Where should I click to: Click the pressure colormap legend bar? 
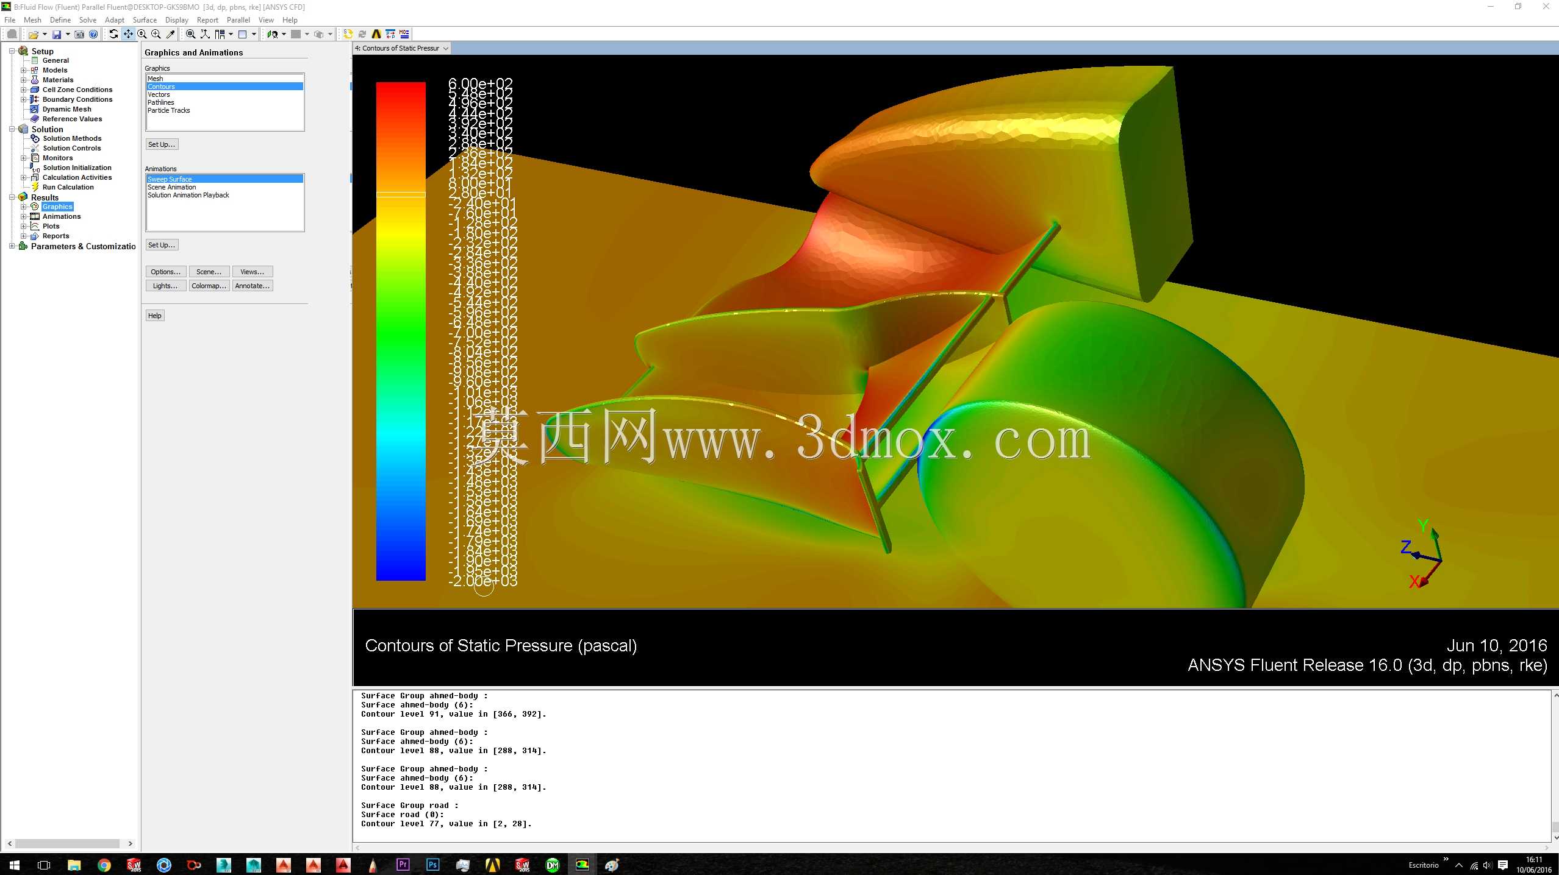401,331
